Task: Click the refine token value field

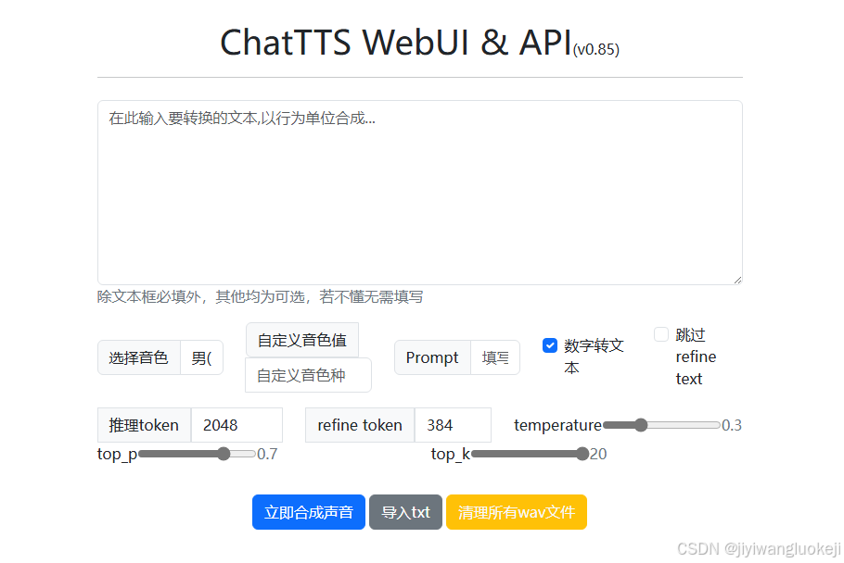Action: coord(453,425)
